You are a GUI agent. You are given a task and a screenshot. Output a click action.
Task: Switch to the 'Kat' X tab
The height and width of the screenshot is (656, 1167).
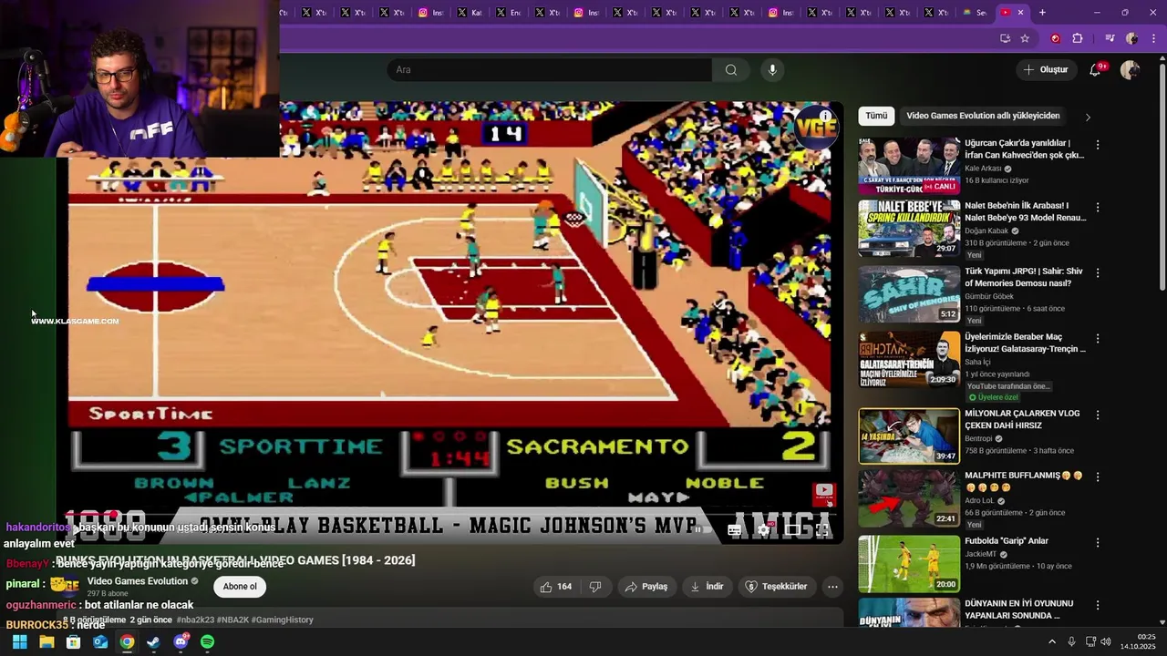click(470, 13)
